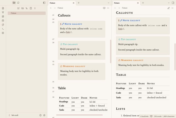The width and height of the screenshot is (176, 118).
Task: Click Note callout pencil icon in editor
Action: pyautogui.click(x=63, y=24)
